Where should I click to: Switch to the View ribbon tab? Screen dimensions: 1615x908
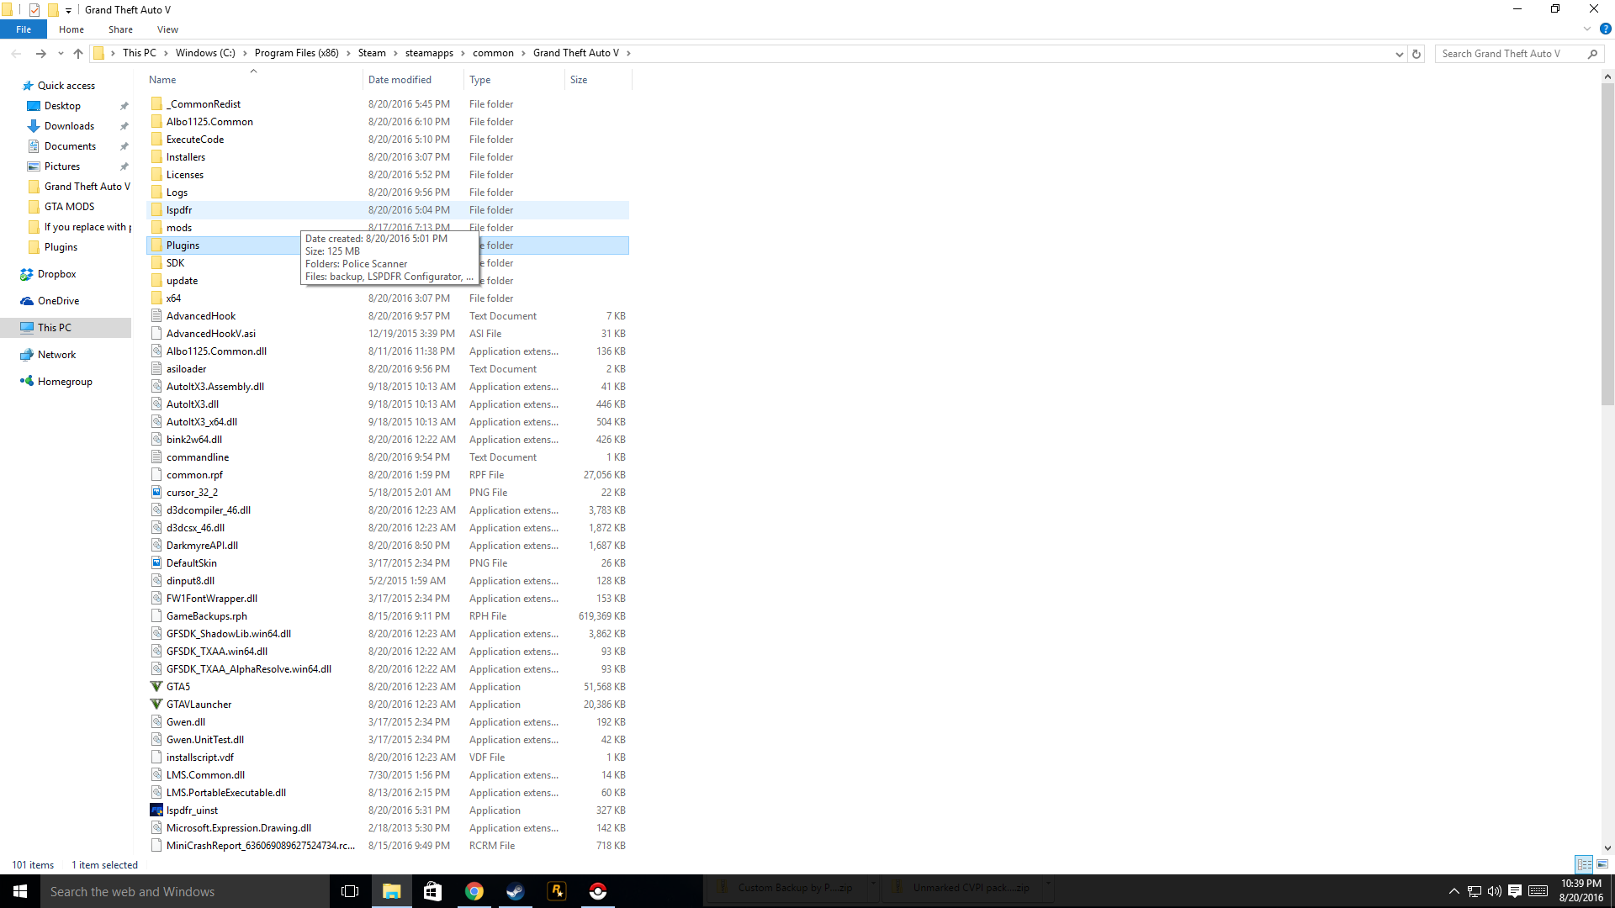pyautogui.click(x=167, y=29)
